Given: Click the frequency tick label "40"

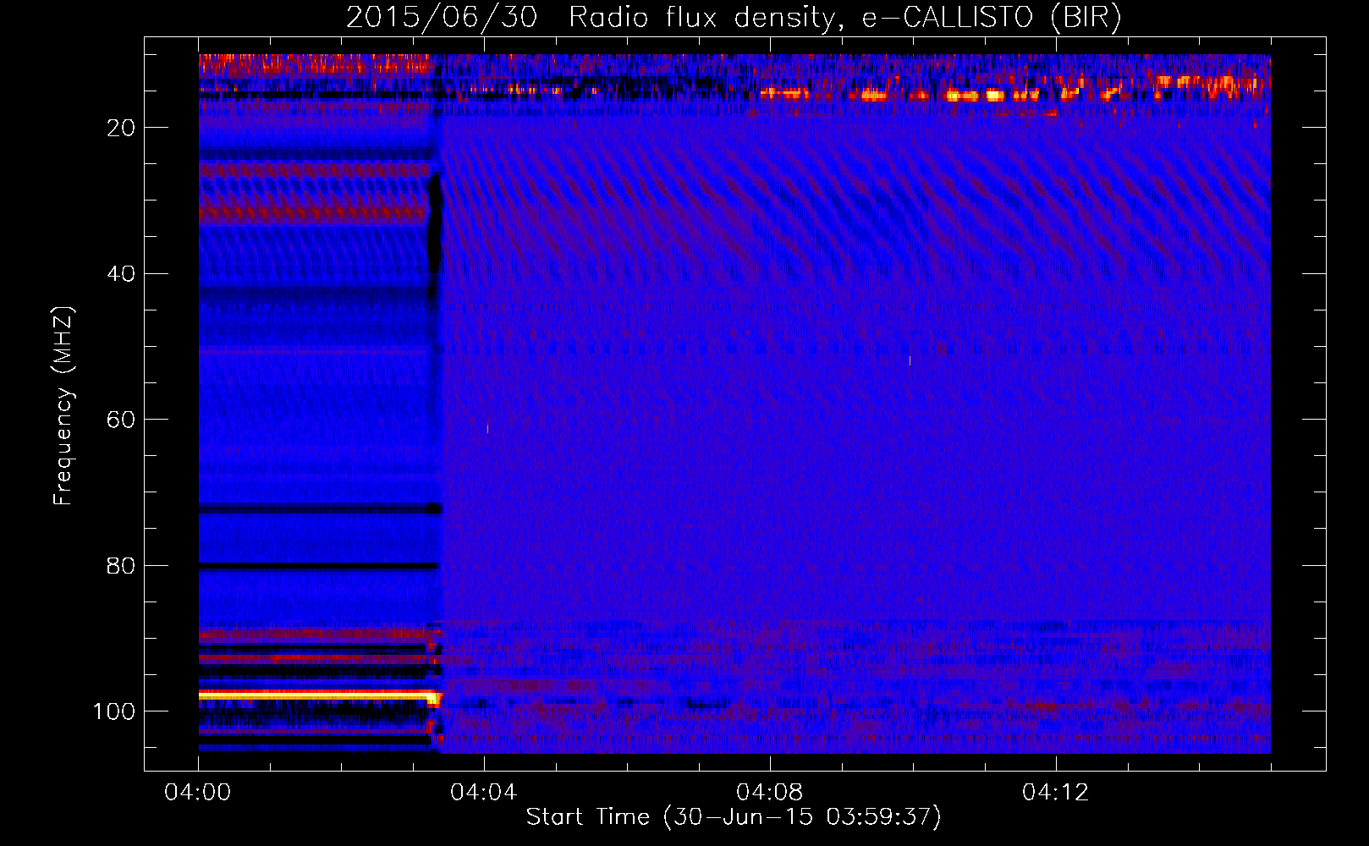Looking at the screenshot, I should [121, 274].
